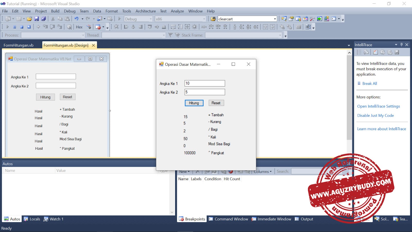The height and width of the screenshot is (232, 412).
Task: Click the Save All multiple-disks icon
Action: point(44,19)
